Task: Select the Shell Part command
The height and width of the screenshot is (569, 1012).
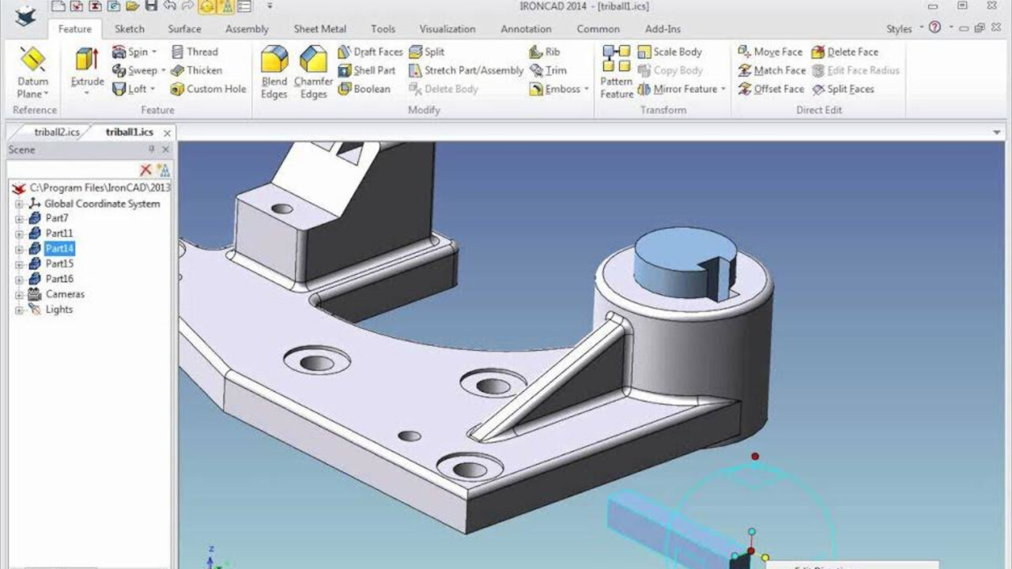Action: tap(368, 70)
